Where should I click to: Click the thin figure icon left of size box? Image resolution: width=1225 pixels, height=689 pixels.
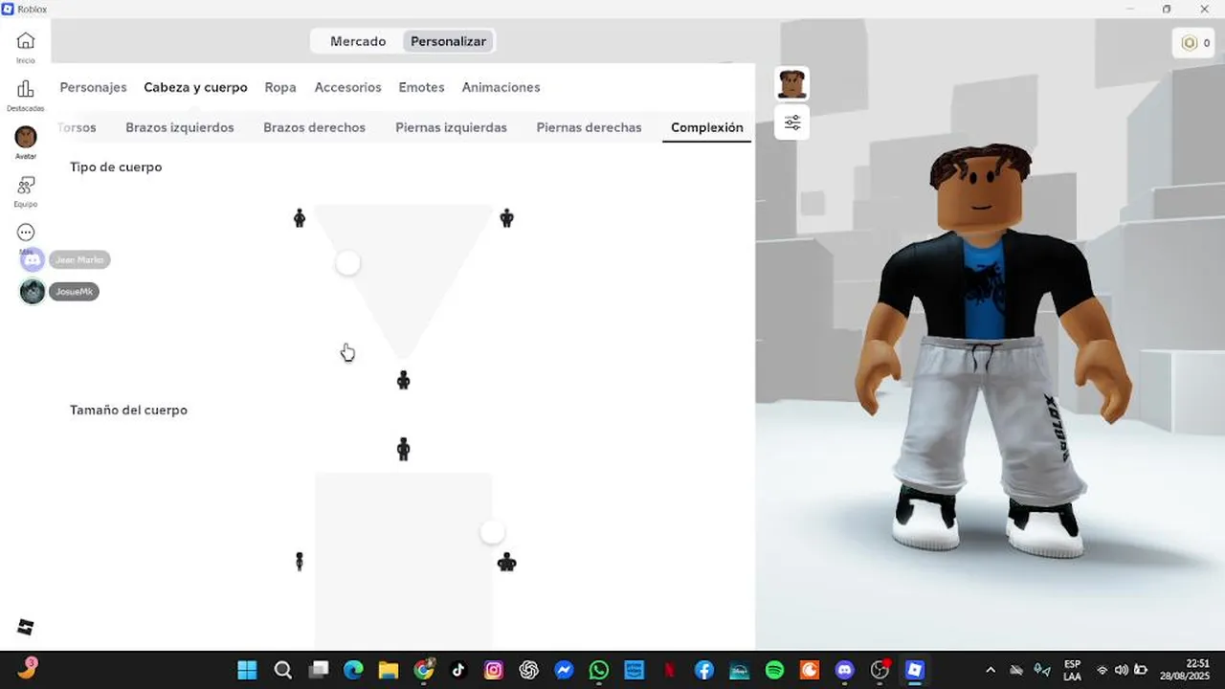[x=300, y=562]
